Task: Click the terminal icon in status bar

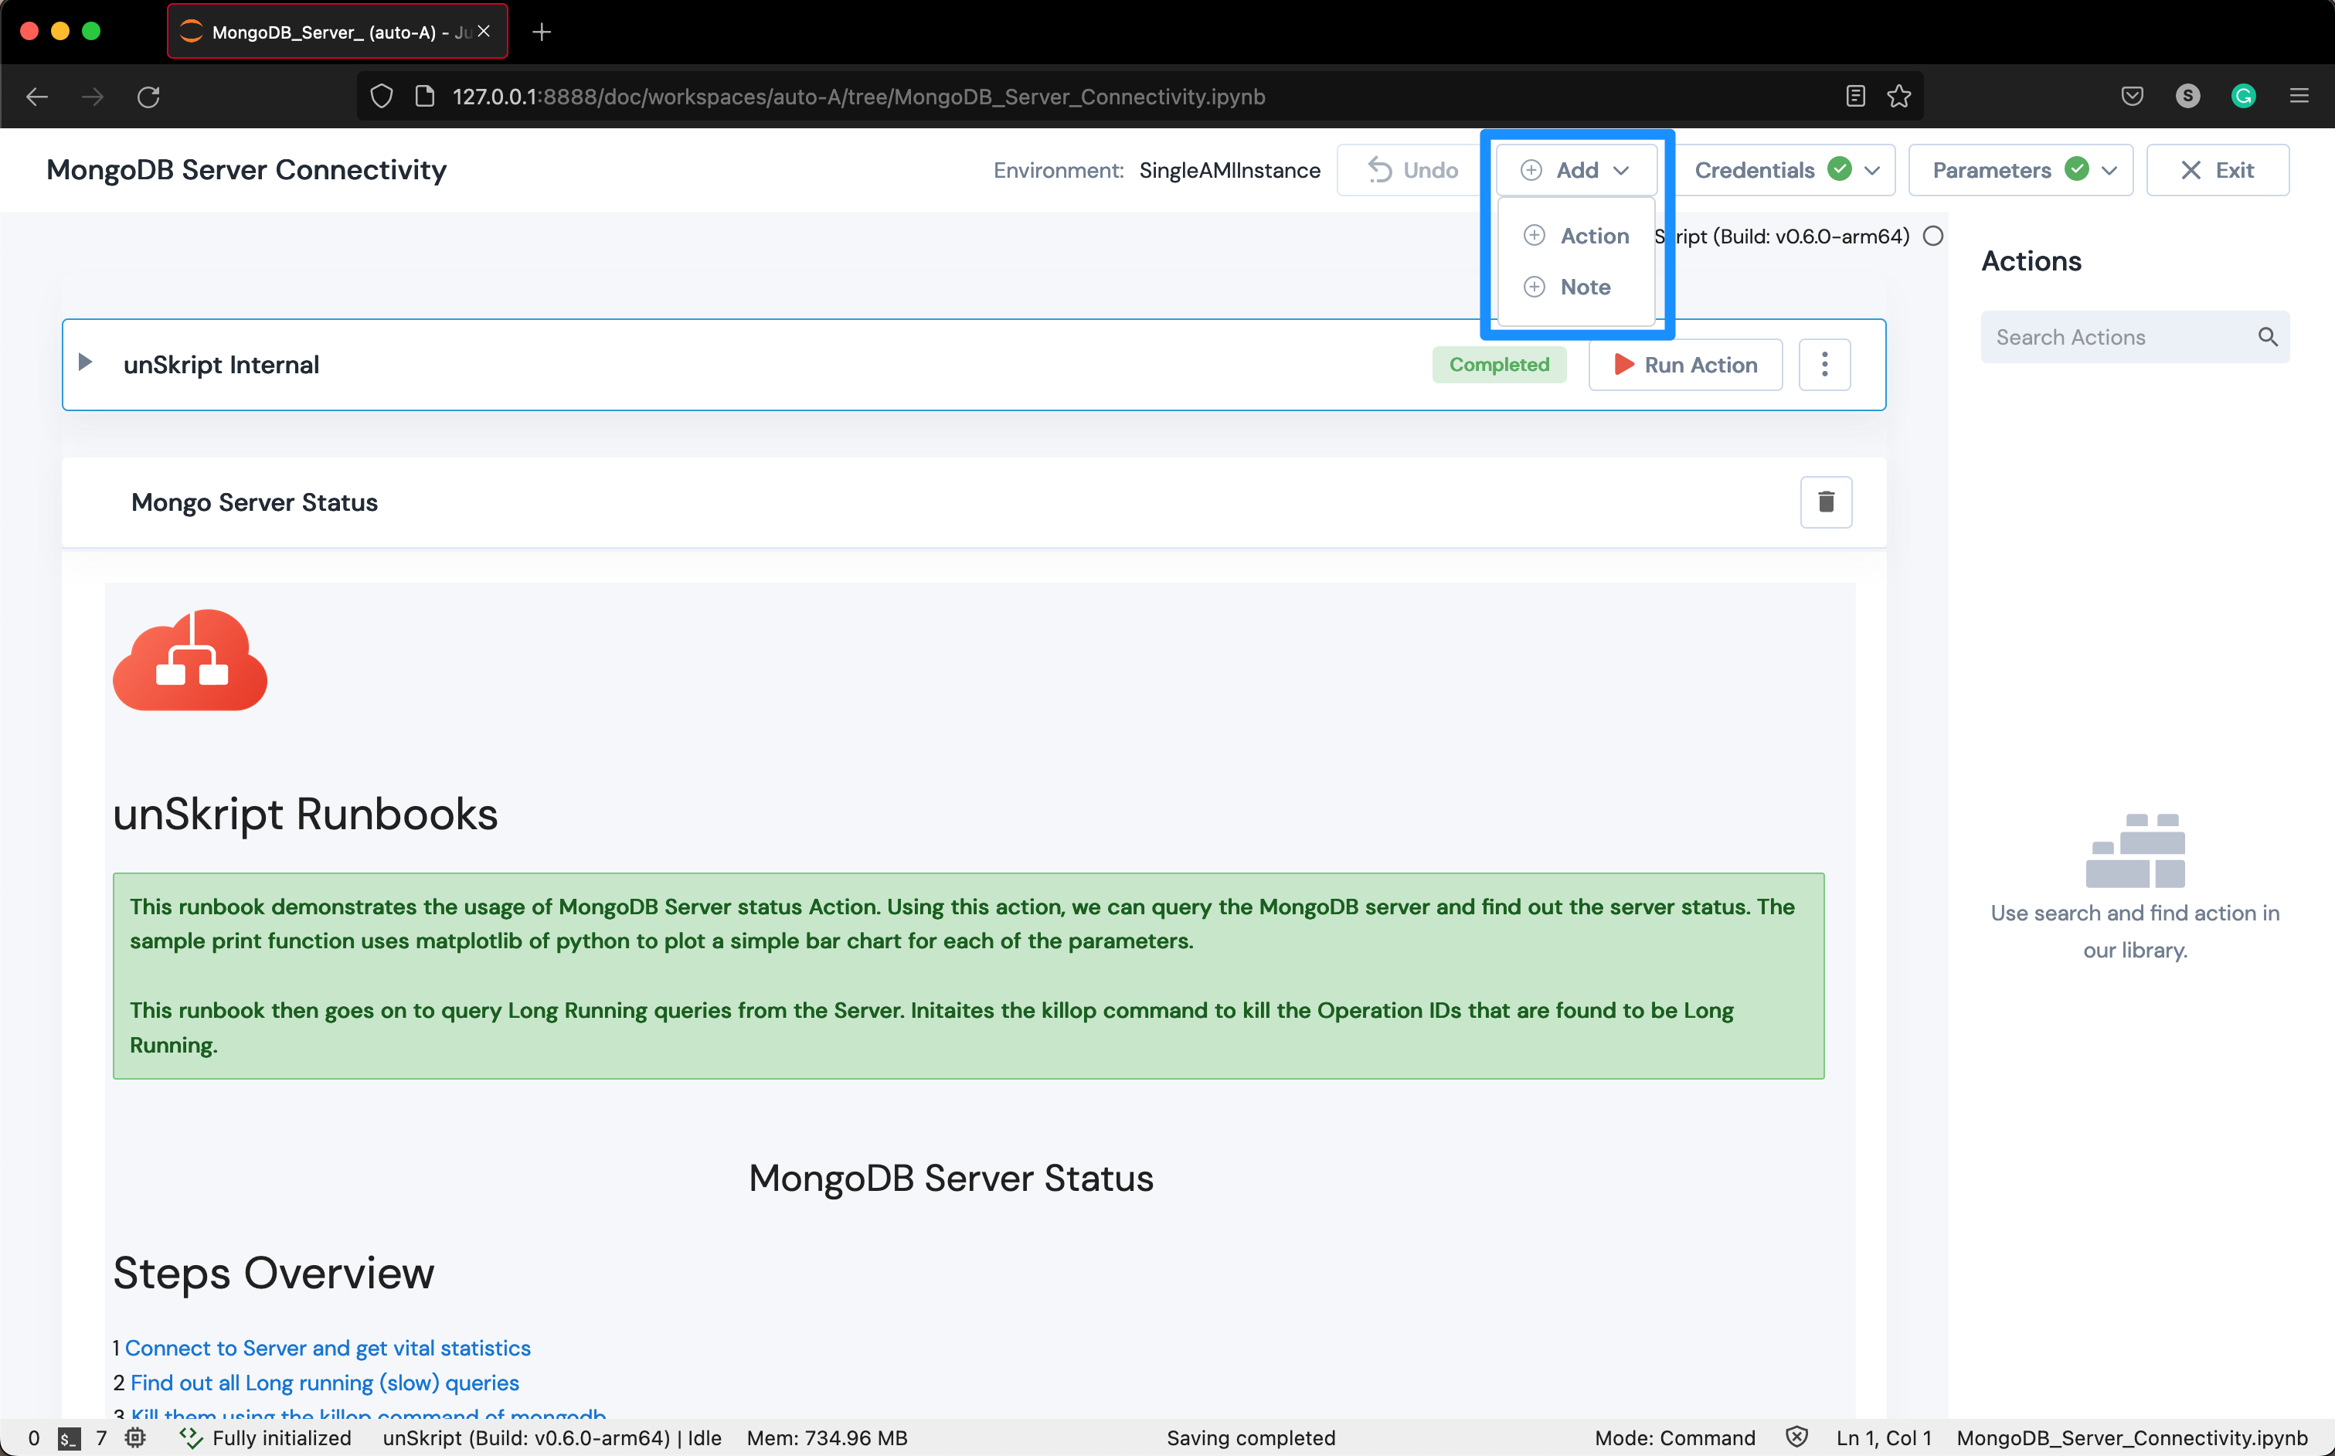Action: point(68,1439)
